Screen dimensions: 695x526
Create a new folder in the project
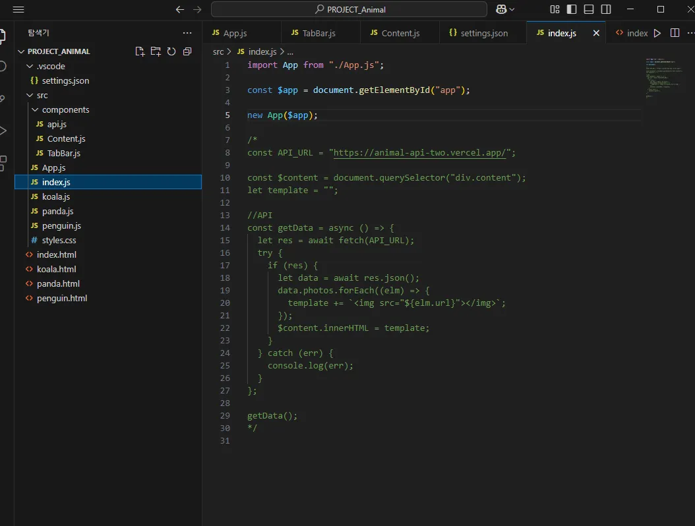point(156,51)
